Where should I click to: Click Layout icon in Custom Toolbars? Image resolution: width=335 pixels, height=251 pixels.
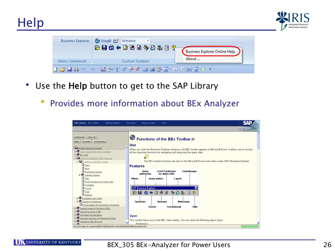tap(153, 48)
